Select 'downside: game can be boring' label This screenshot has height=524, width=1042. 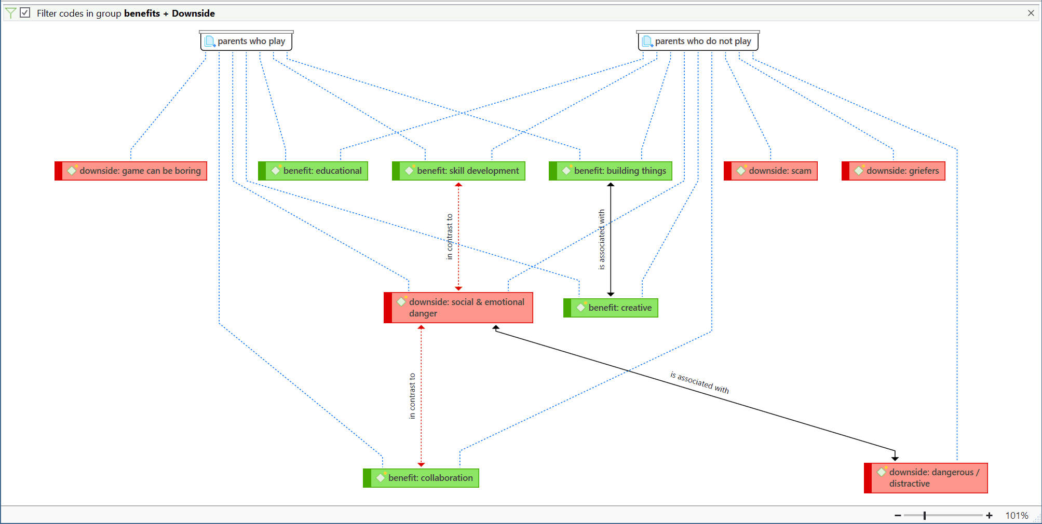pos(140,171)
